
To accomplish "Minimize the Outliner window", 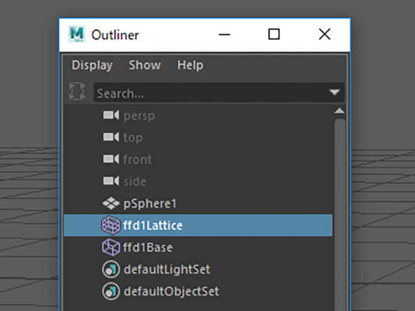I will pos(224,34).
